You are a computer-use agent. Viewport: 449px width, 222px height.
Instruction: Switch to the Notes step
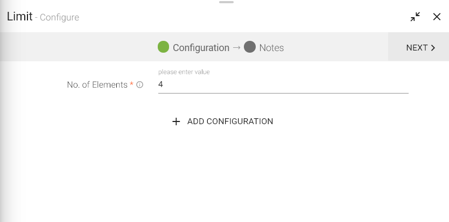click(271, 48)
